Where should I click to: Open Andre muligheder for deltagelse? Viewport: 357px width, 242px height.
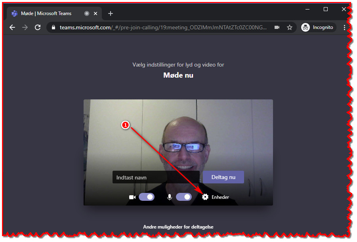click(178, 227)
